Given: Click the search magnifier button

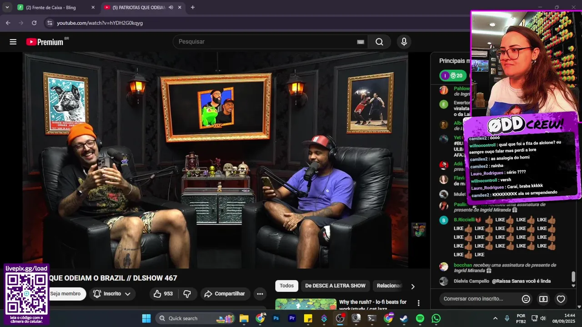Looking at the screenshot, I should pyautogui.click(x=379, y=42).
